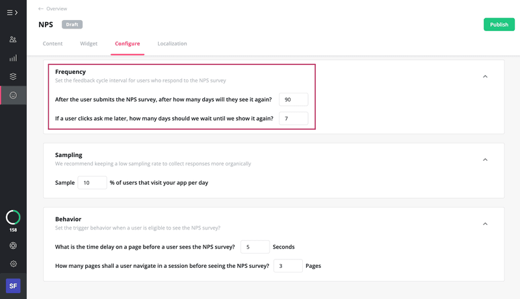Open the settings gear icon
This screenshot has width=520, height=299.
(x=13, y=264)
